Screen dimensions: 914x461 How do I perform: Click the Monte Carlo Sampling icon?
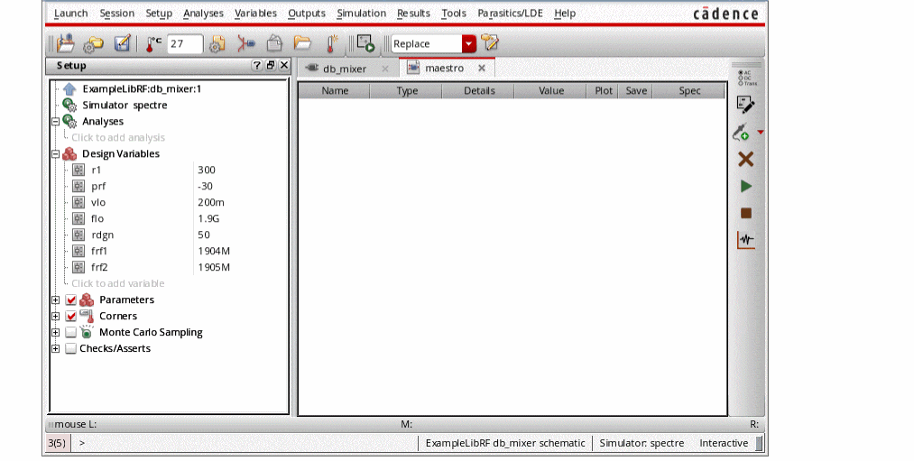(87, 332)
